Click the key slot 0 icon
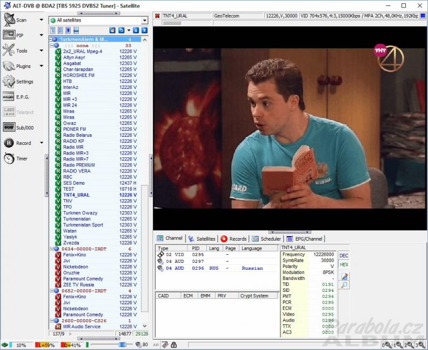Viewport: 428px width, 350px height. coord(387,345)
